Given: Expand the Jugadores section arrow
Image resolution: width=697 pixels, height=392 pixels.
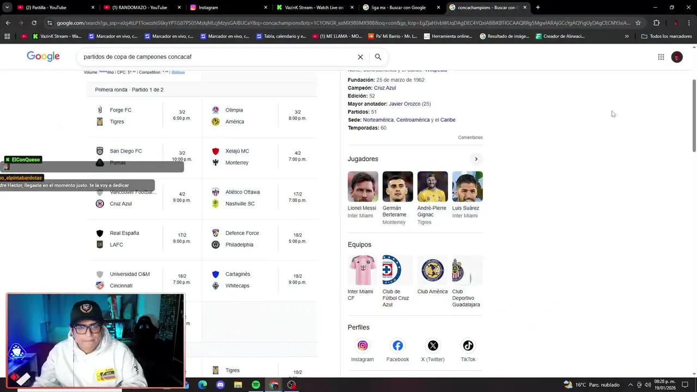Looking at the screenshot, I should point(476,159).
